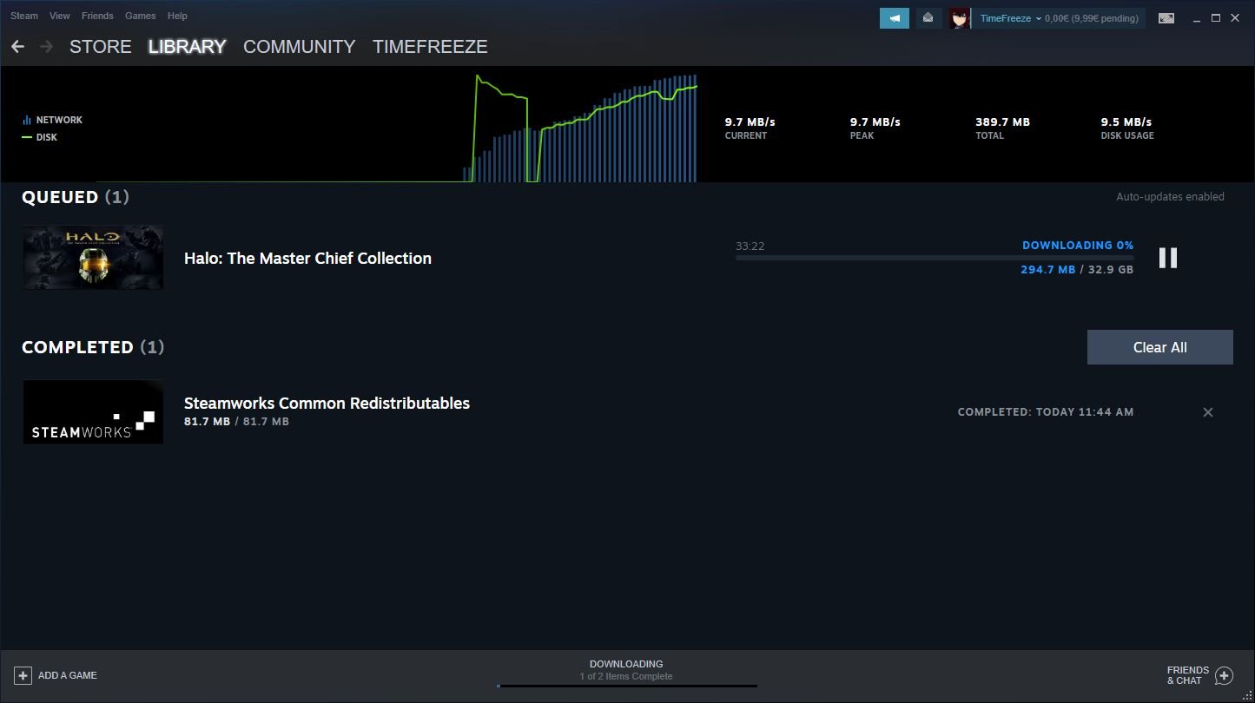Open the TIMEFREEZE profile tab
The image size is (1255, 703).
pyautogui.click(x=430, y=47)
